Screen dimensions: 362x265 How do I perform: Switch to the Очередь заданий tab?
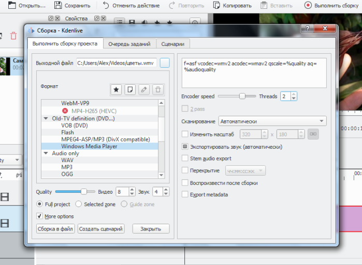(129, 44)
